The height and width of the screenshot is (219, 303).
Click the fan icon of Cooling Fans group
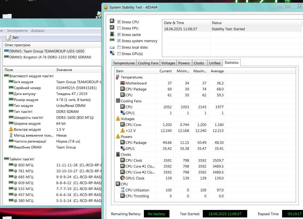[118, 101]
